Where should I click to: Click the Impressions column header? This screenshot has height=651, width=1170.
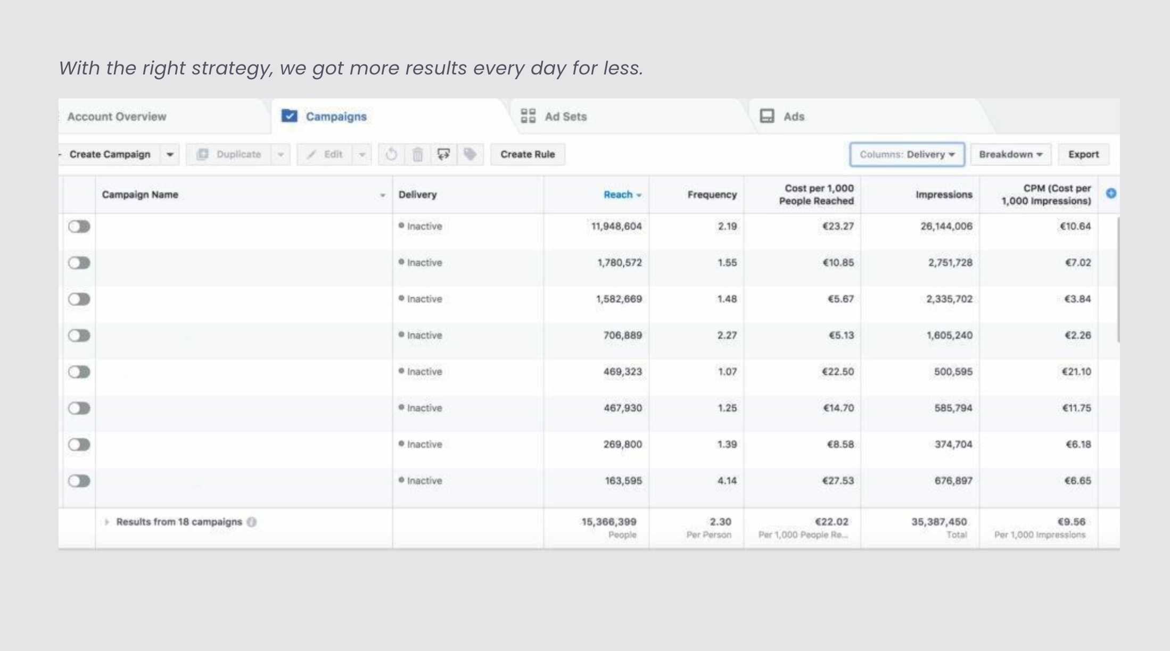click(x=944, y=195)
